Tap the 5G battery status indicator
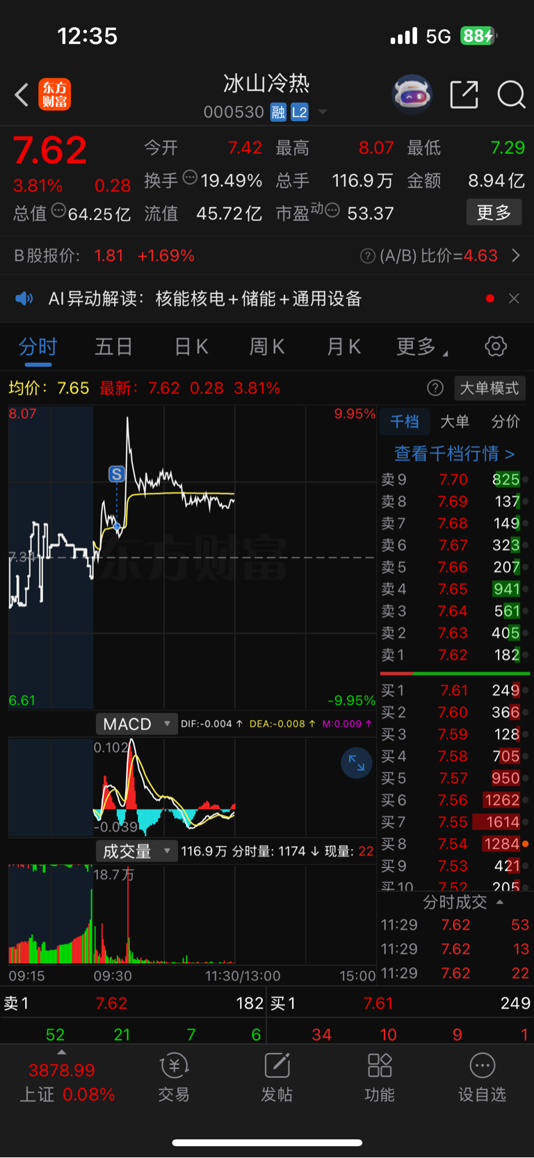 tap(478, 36)
